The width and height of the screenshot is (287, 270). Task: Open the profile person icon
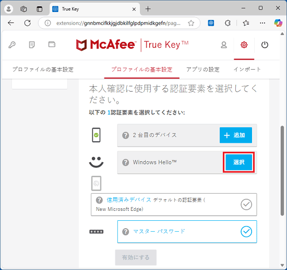[x=224, y=45]
